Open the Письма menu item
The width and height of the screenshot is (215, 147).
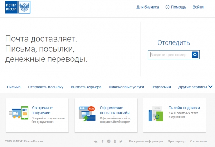pyautogui.click(x=14, y=87)
